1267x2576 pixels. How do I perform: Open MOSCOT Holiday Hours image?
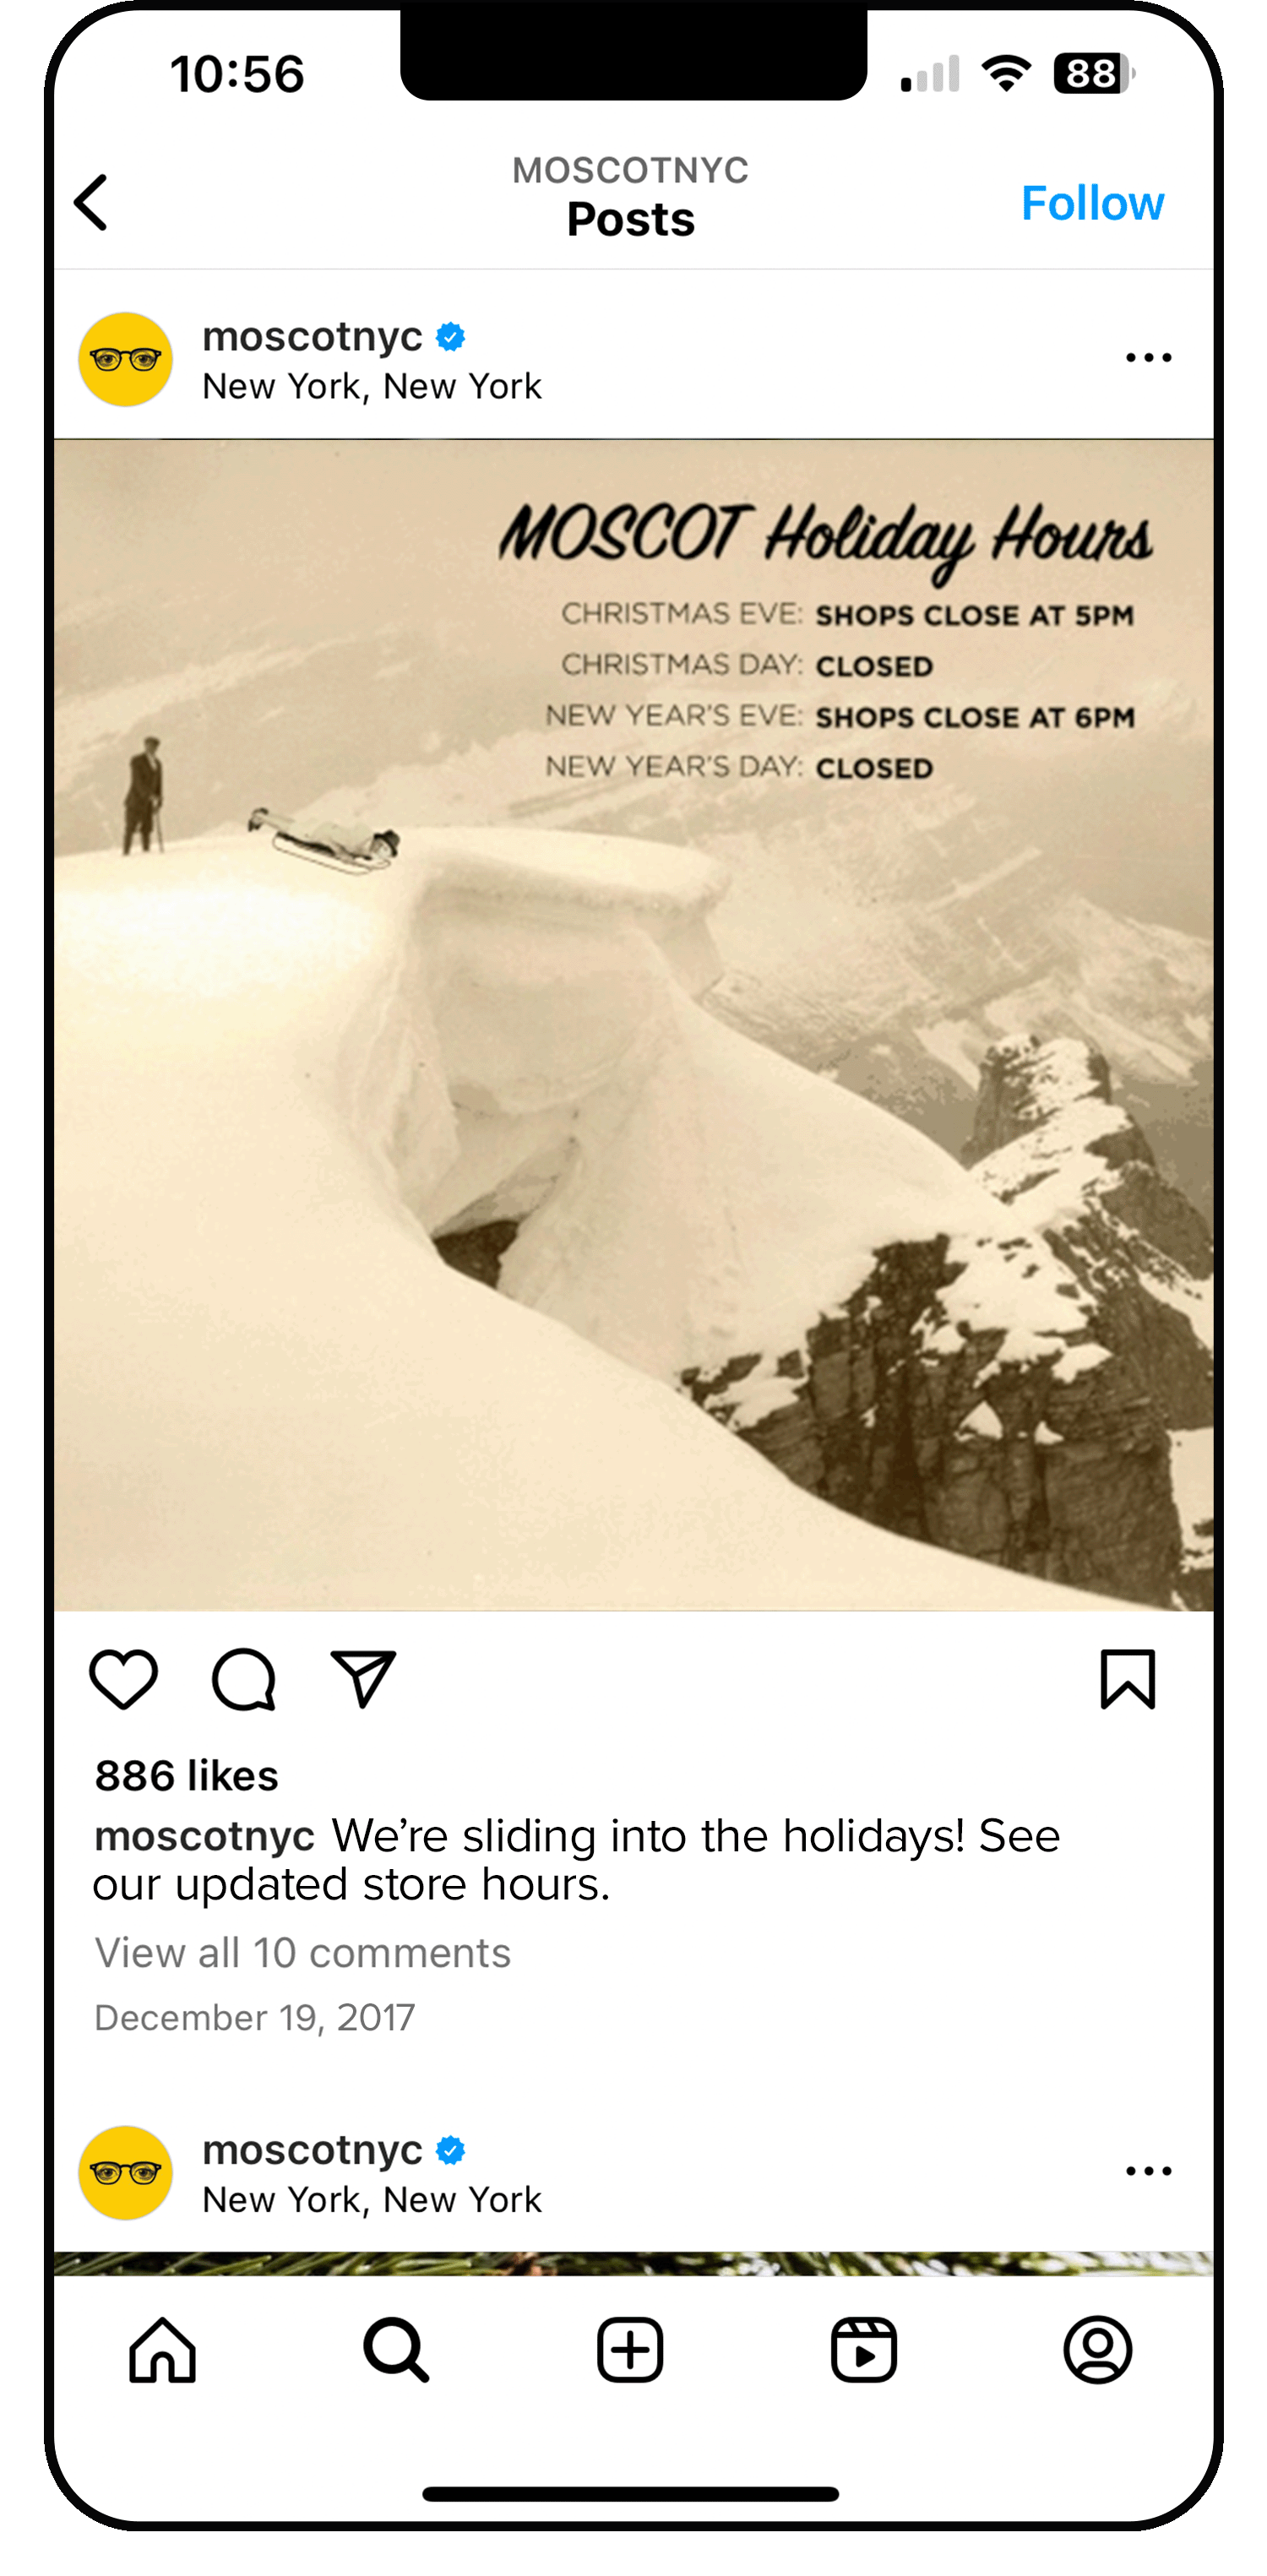634,1025
